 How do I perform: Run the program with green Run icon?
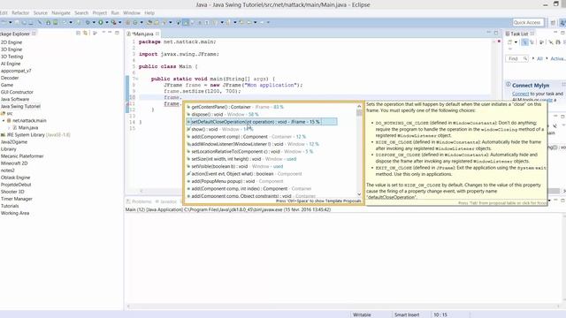pyautogui.click(x=101, y=22)
